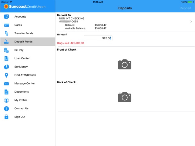
Task: Click the Wi-Fi icon in status bar
Action: point(11,2)
